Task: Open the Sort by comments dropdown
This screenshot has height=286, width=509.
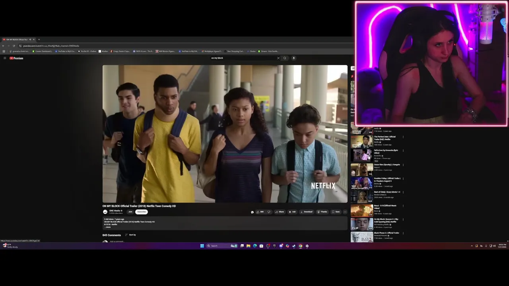Action: [x=131, y=235]
